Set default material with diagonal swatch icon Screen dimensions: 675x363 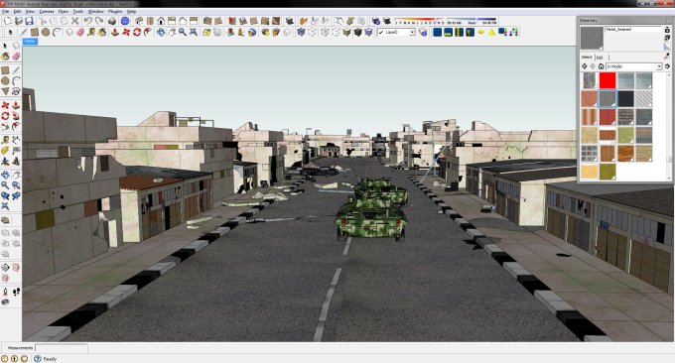(x=667, y=47)
